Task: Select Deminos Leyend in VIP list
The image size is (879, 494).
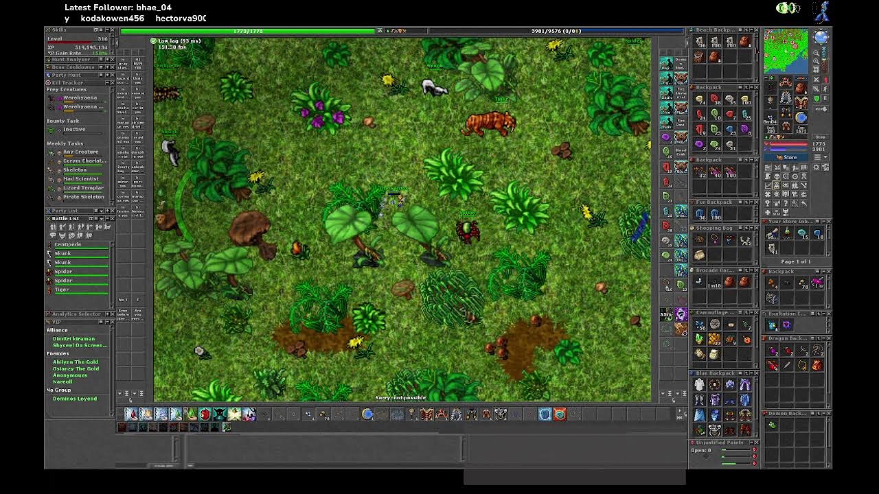Action: (75, 399)
